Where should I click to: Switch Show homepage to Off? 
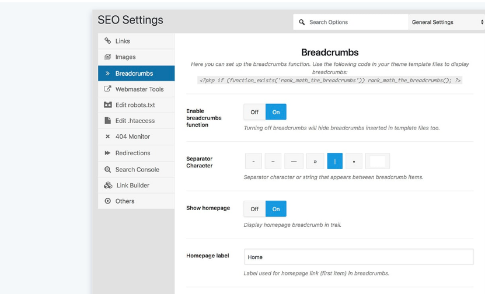254,209
